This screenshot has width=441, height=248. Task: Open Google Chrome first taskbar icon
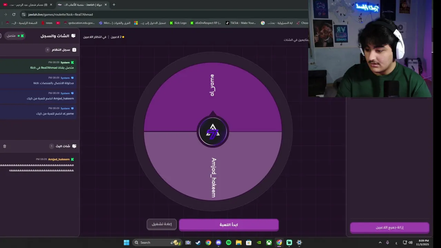tap(208, 242)
